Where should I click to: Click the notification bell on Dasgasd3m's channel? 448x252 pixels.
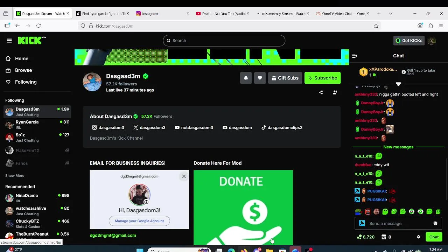tap(246, 78)
